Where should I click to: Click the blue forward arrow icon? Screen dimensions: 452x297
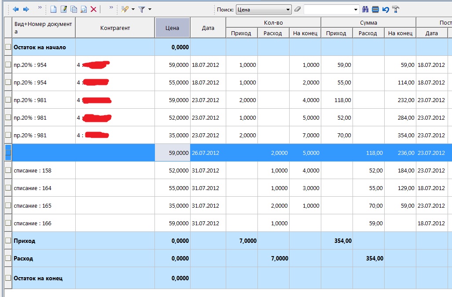pos(26,10)
